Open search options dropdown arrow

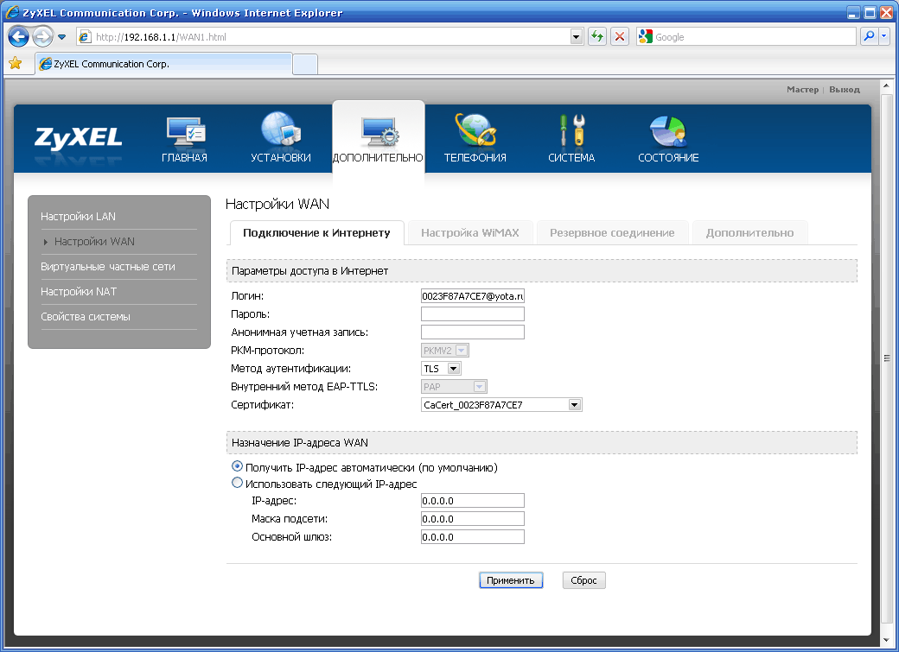tap(884, 36)
